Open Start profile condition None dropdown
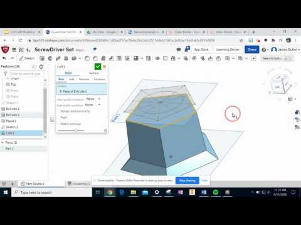 [93, 99]
